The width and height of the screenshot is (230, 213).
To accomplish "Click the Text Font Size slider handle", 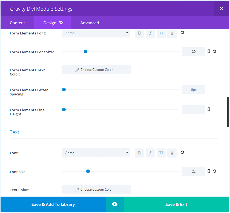I will pyautogui.click(x=88, y=171).
